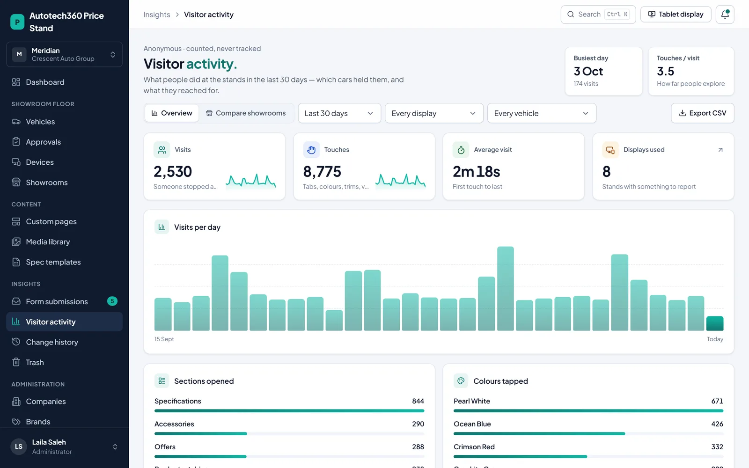The image size is (749, 468).
Task: Click the Busiest day 3 Oct card
Action: (x=603, y=71)
